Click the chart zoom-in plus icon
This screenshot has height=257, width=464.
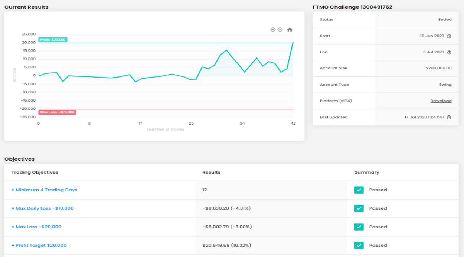coord(273,30)
